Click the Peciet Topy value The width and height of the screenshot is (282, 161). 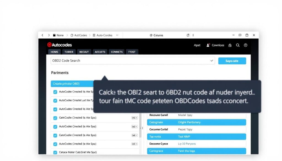tap(185, 129)
